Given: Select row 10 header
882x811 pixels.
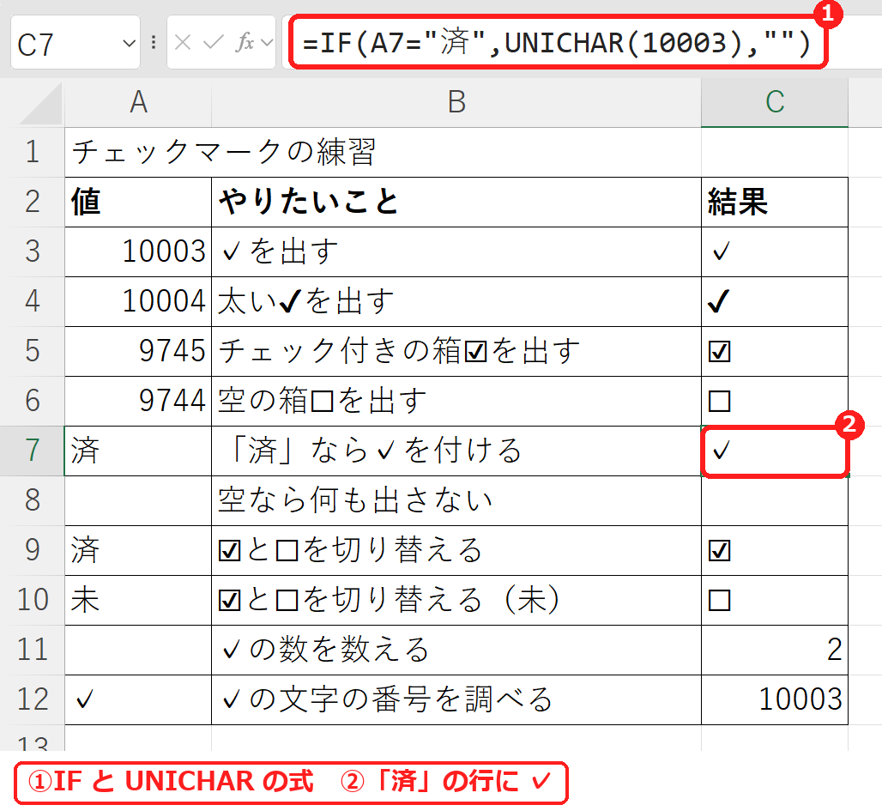Looking at the screenshot, I should (32, 600).
